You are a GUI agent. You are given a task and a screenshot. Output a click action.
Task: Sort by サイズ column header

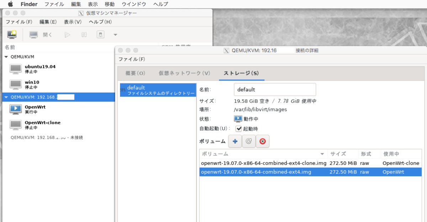tap(343, 154)
